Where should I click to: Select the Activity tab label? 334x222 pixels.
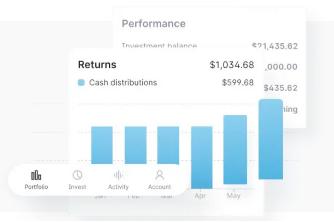click(x=118, y=187)
